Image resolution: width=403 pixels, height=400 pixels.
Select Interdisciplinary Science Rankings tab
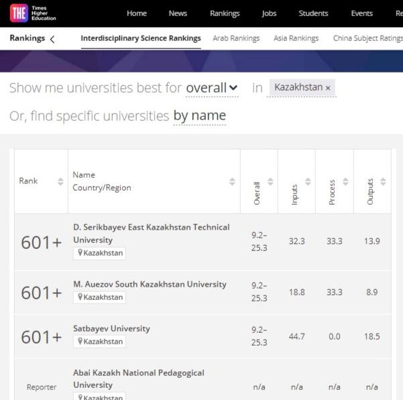coord(141,38)
